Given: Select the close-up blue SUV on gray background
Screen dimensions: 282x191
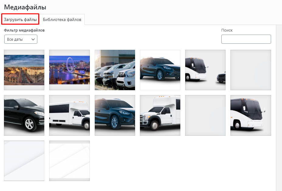Looking at the screenshot, I should click(x=115, y=115).
